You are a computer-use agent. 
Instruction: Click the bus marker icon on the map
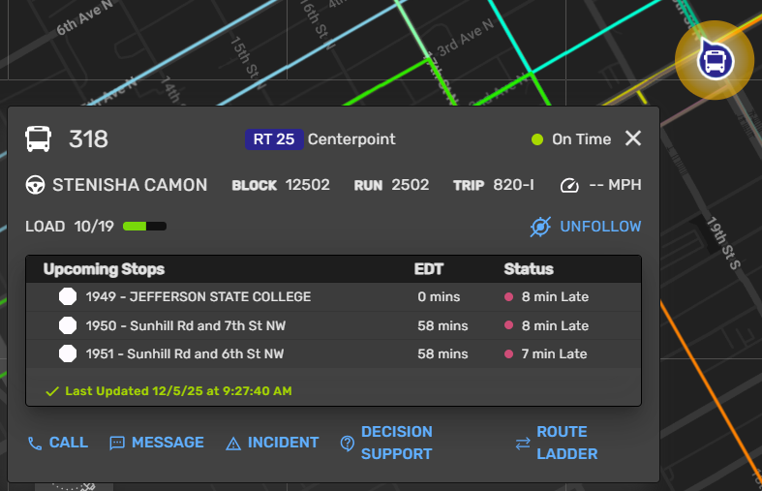[x=716, y=60]
